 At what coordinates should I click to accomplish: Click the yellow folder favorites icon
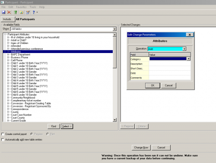click(22, 13)
